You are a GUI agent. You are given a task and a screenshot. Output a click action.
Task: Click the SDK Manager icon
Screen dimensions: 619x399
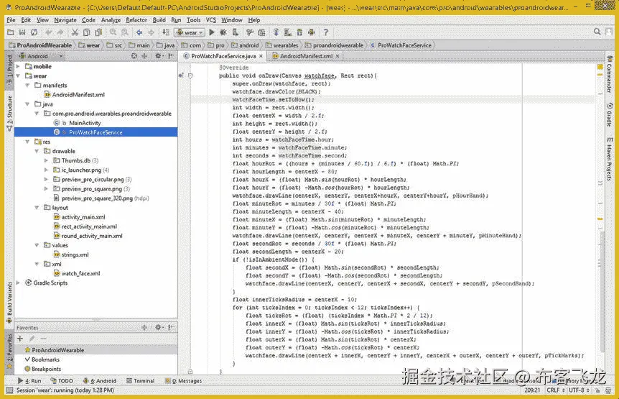[x=299, y=32]
